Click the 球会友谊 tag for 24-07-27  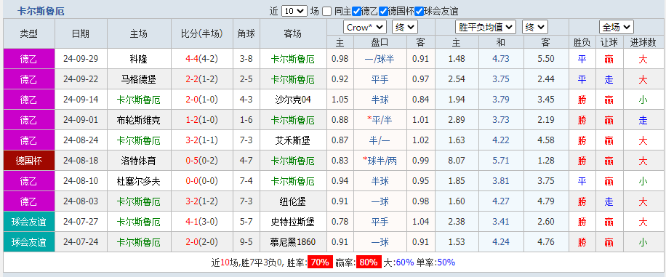point(29,222)
